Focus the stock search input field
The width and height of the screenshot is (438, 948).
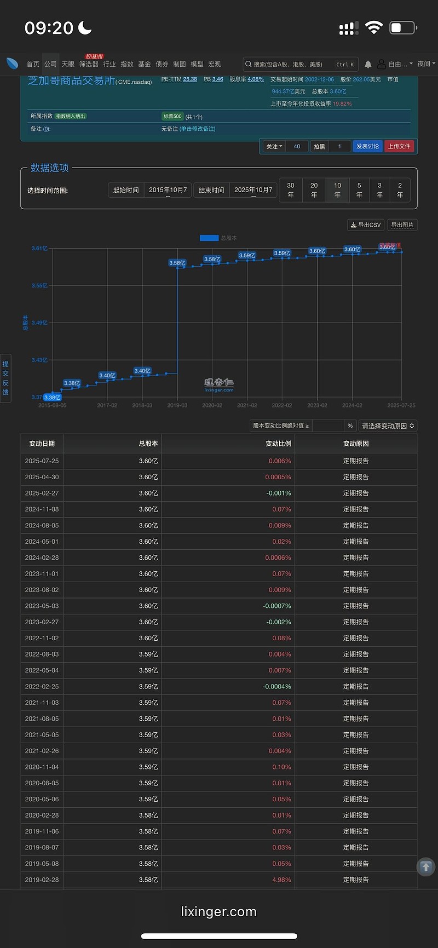[x=301, y=64]
